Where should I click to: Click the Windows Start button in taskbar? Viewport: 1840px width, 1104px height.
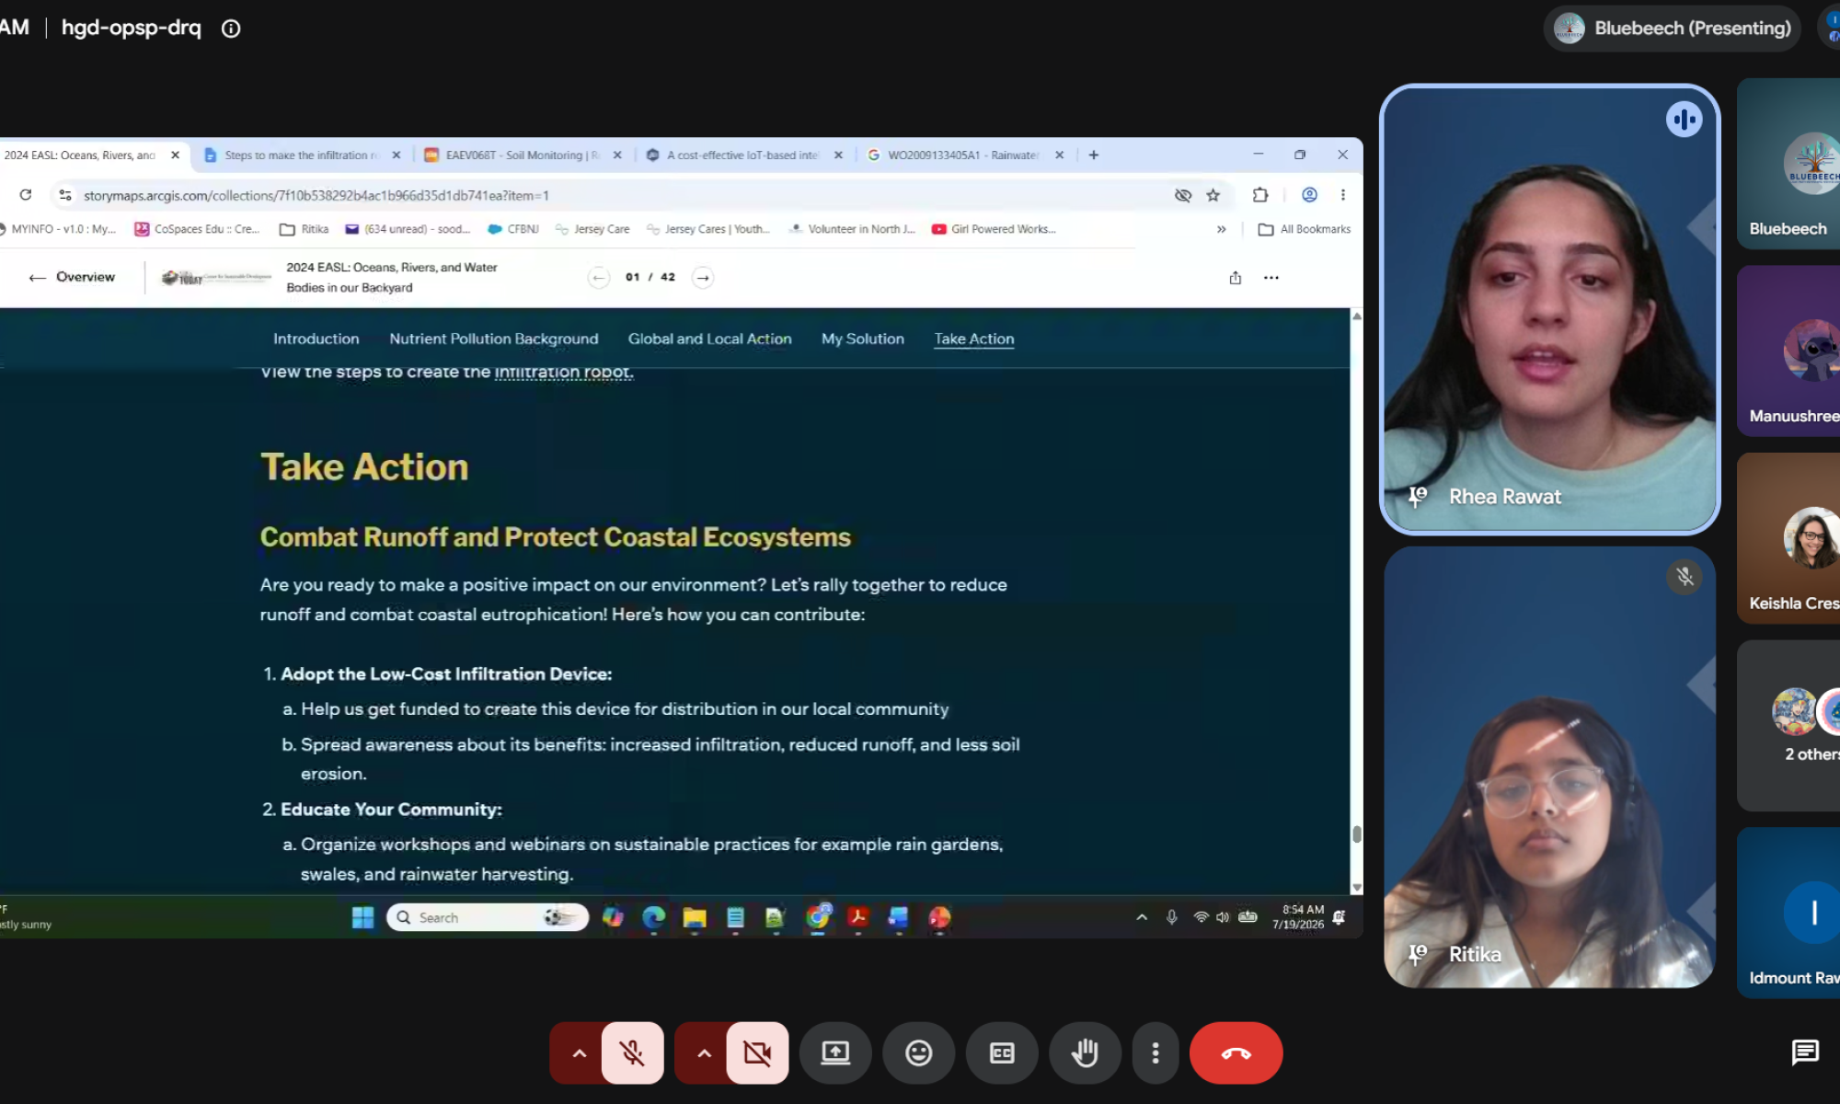363,917
